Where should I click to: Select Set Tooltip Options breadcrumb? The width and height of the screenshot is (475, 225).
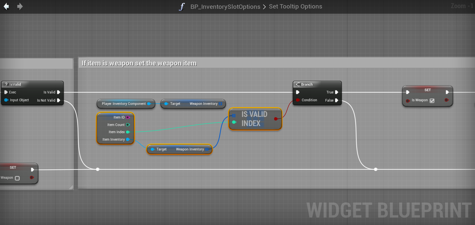pyautogui.click(x=295, y=7)
